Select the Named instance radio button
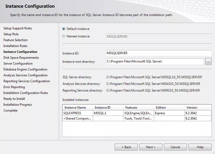This screenshot has height=154, width=215. (x=64, y=36)
